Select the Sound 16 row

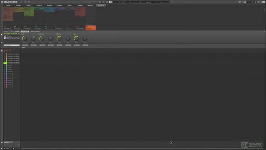(12, 87)
